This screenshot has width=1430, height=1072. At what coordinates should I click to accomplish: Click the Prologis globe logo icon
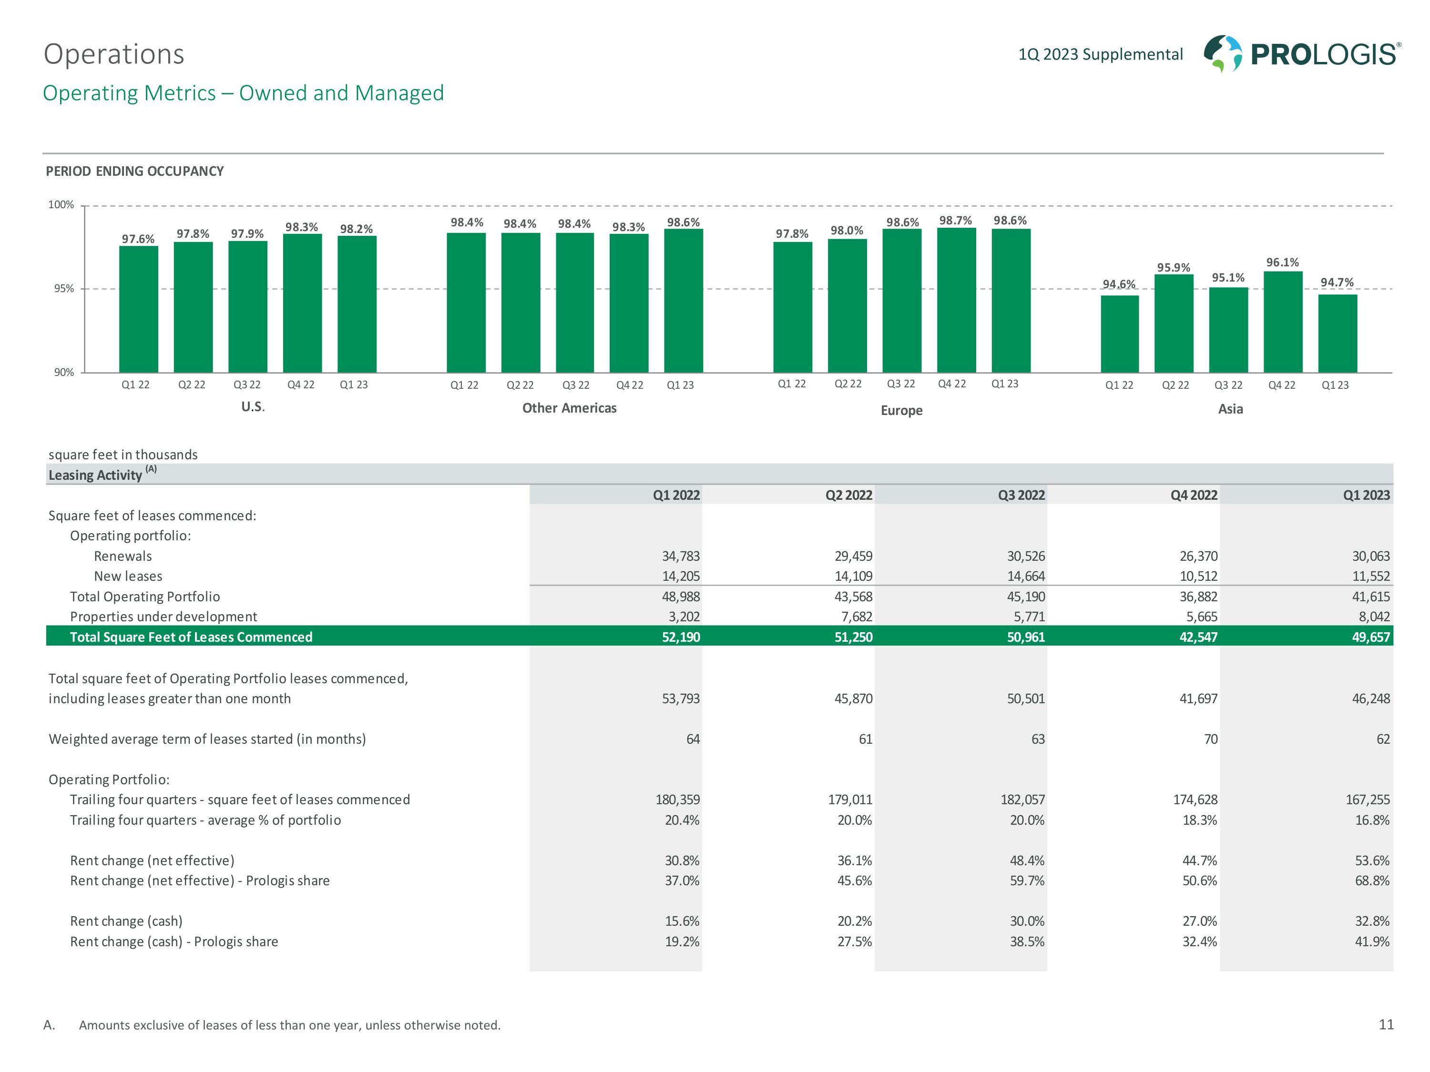pyautogui.click(x=1223, y=53)
